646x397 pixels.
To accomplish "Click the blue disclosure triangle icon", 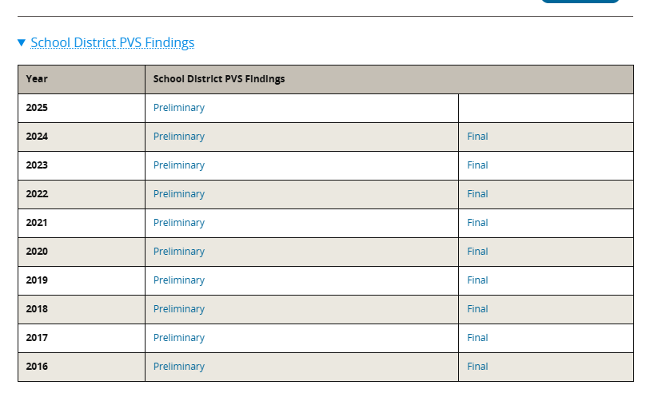I will coord(22,42).
